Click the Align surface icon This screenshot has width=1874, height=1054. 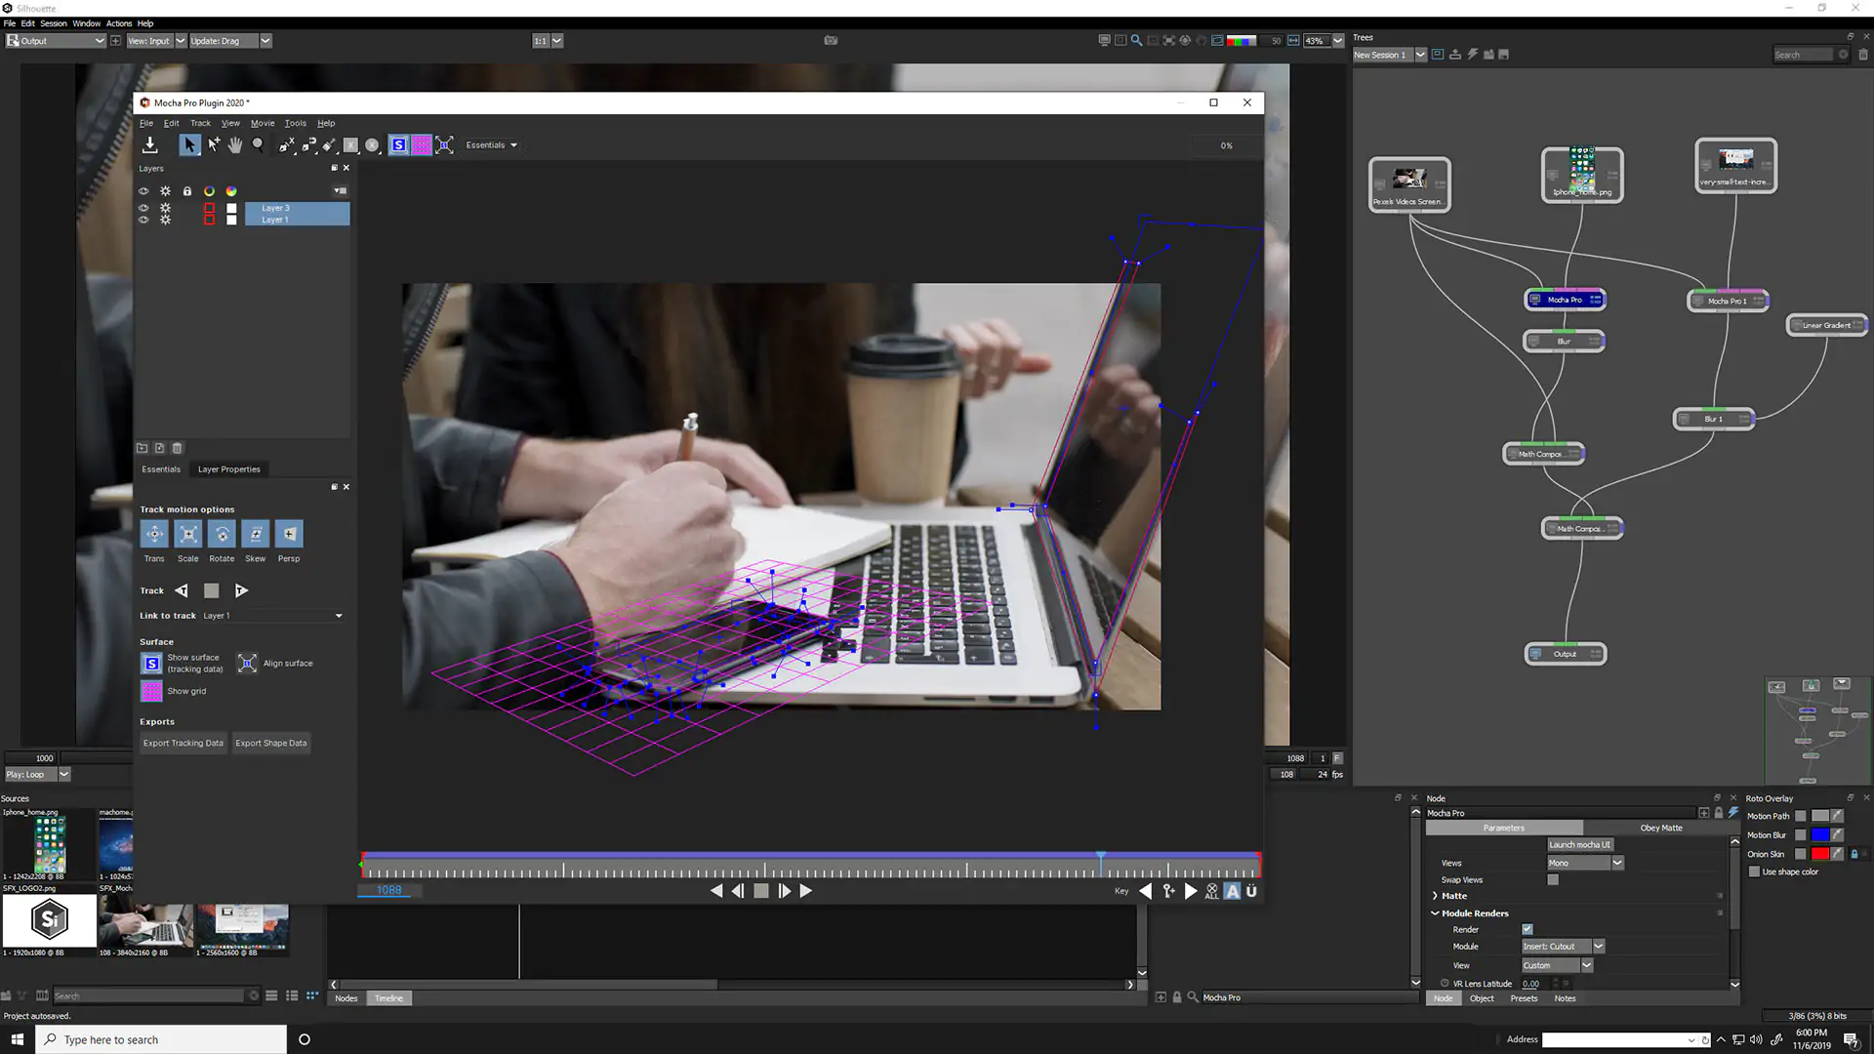coord(247,662)
